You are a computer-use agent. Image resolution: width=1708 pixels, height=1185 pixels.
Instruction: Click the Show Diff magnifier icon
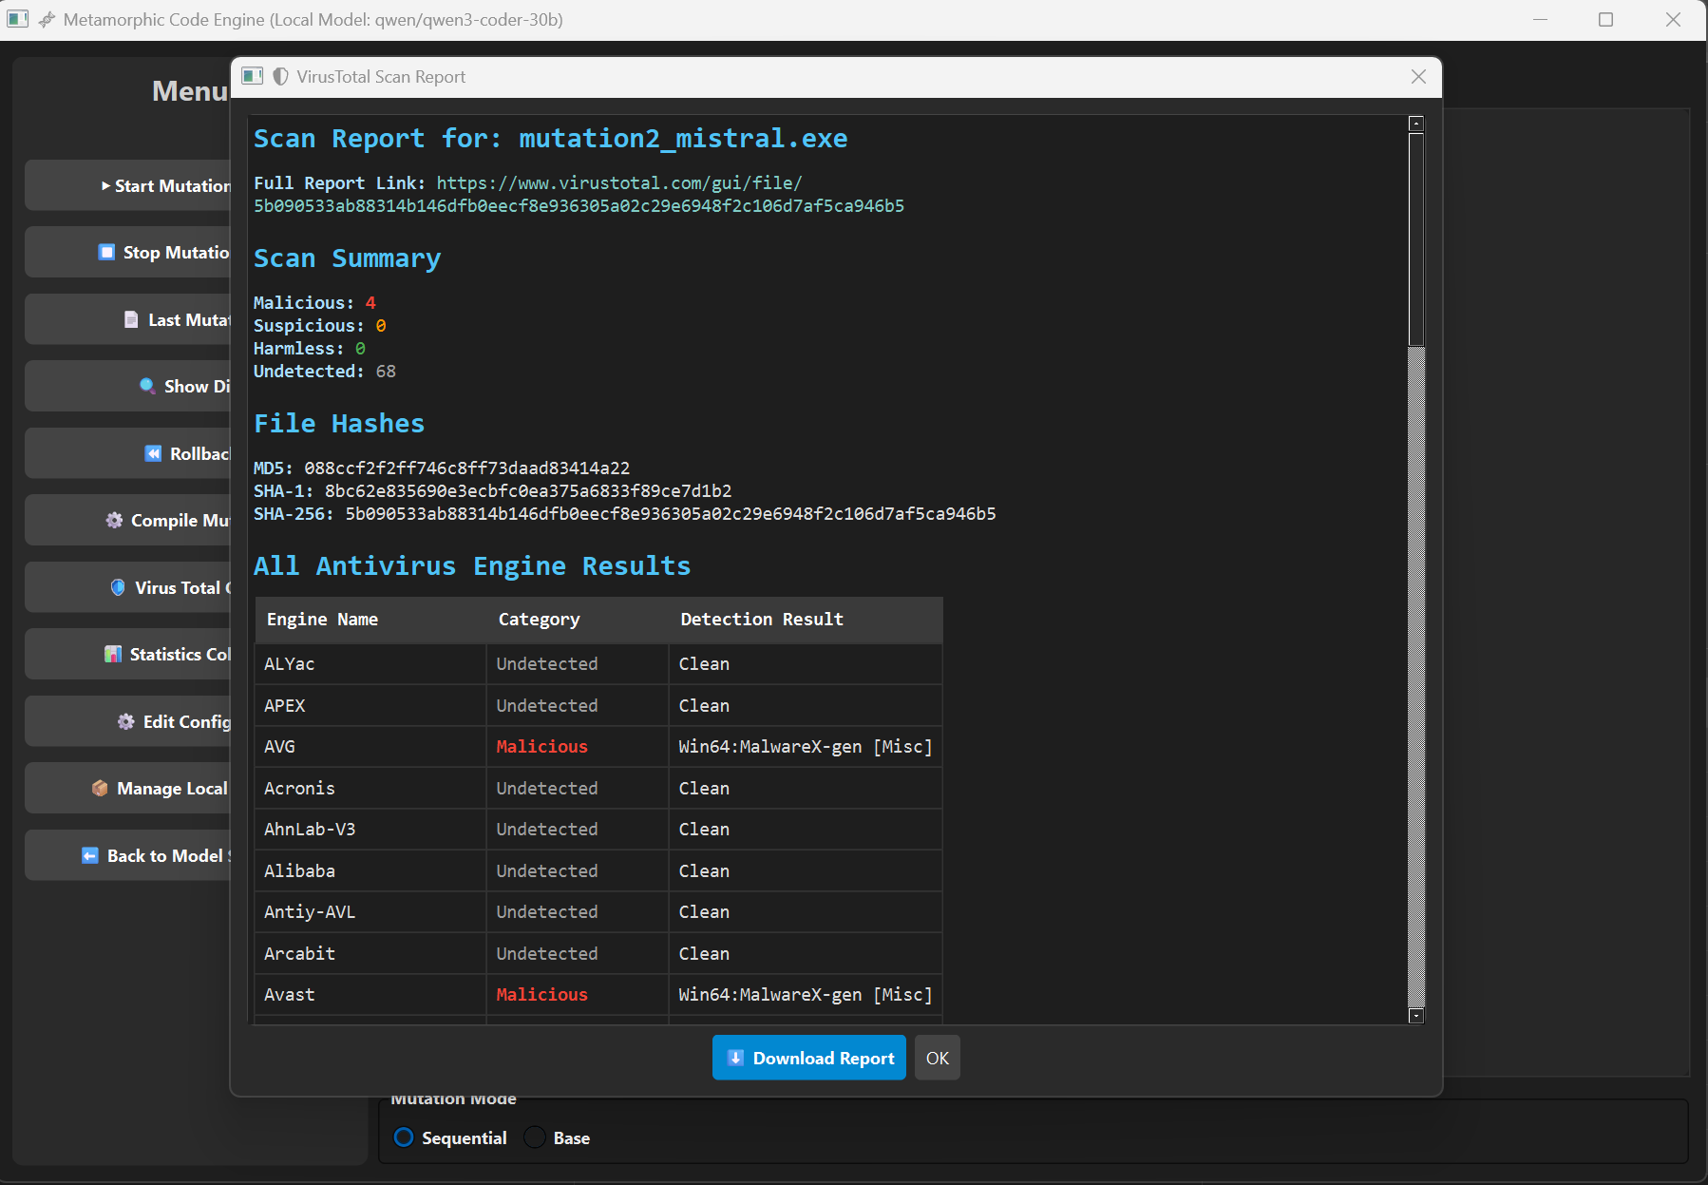click(147, 386)
